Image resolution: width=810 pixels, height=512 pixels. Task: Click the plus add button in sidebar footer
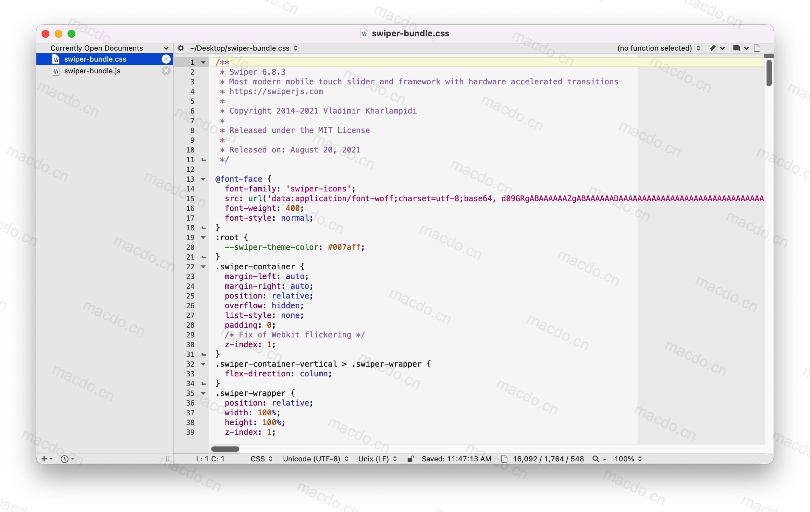(46, 459)
